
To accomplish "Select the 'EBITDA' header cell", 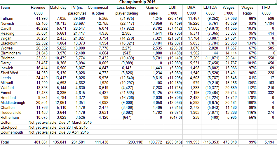I will (210, 7).
